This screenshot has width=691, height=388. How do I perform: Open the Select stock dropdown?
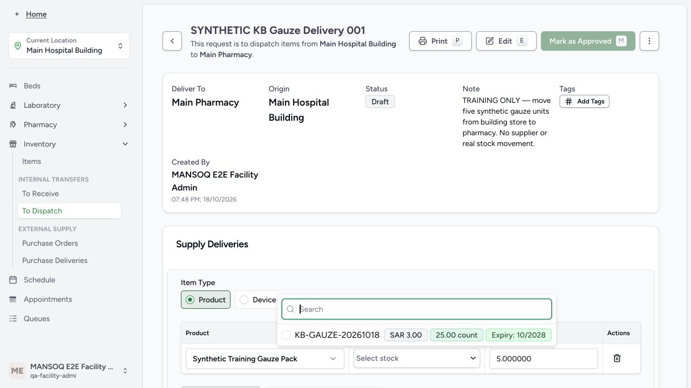coord(417,358)
